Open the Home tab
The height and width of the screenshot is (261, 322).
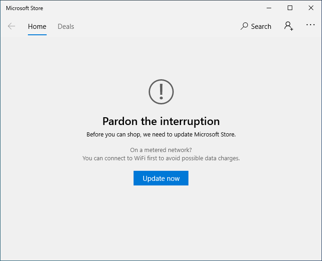tap(37, 27)
